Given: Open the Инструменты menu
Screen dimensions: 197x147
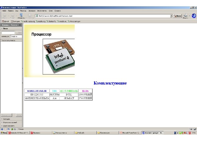Looking at the screenshot, I should pyautogui.click(x=42, y=11).
